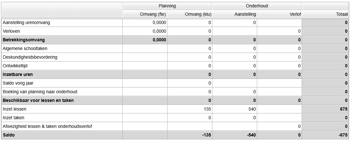351x141 pixels.
Task: Select the Verloven row label
Action: coord(11,31)
